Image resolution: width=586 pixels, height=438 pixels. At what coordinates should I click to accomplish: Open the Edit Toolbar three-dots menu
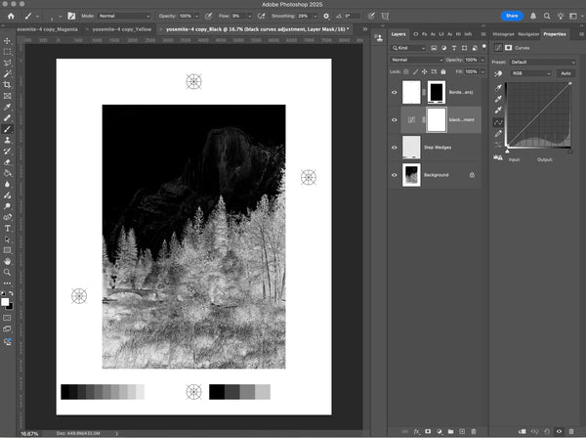(7, 284)
